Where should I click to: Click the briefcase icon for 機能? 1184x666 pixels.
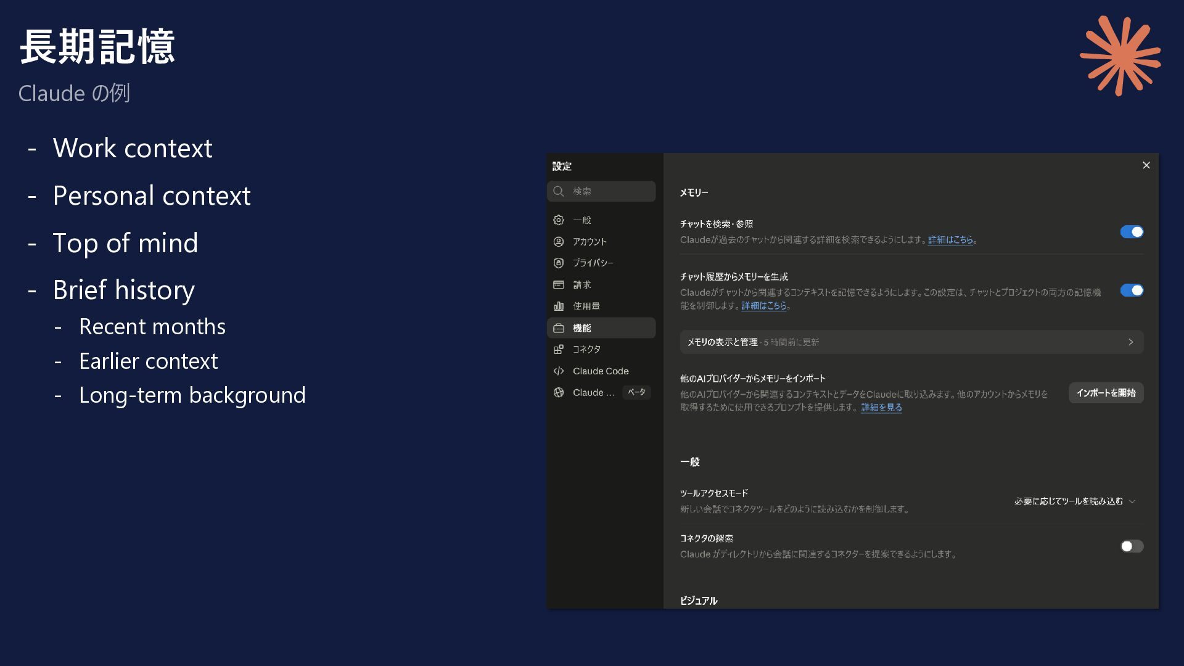point(559,328)
